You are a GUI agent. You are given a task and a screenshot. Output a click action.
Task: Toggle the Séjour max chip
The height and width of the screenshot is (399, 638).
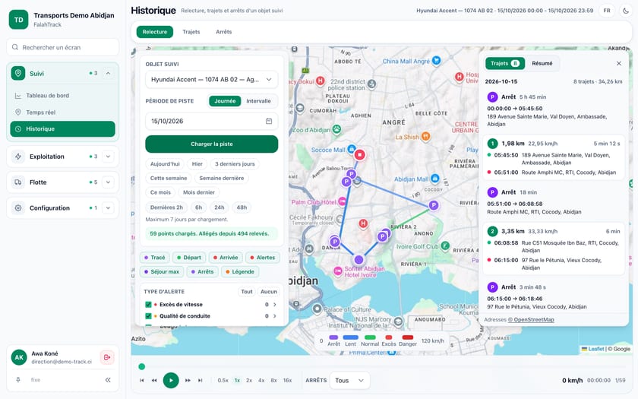tap(162, 271)
